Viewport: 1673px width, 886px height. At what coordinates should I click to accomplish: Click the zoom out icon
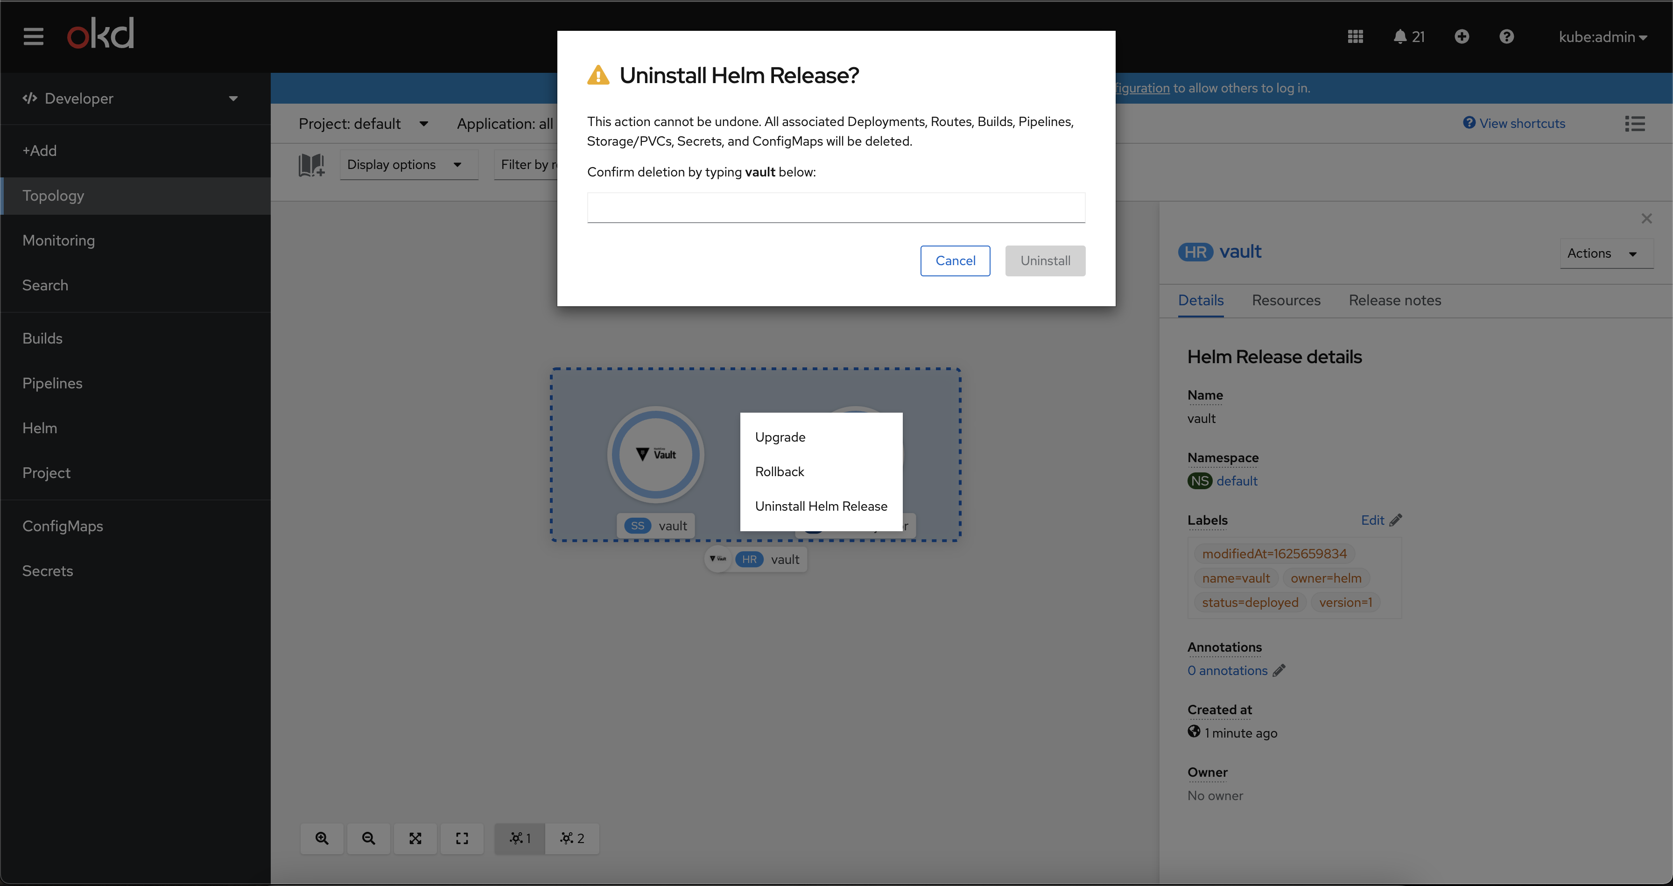(368, 838)
